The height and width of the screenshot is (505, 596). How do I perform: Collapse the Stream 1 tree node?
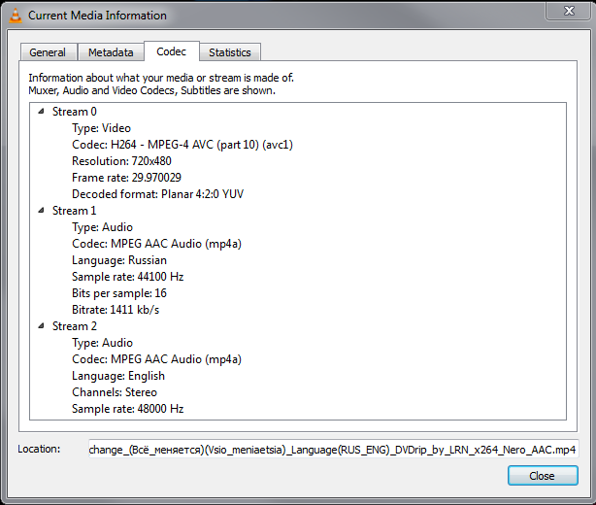pyautogui.click(x=41, y=211)
